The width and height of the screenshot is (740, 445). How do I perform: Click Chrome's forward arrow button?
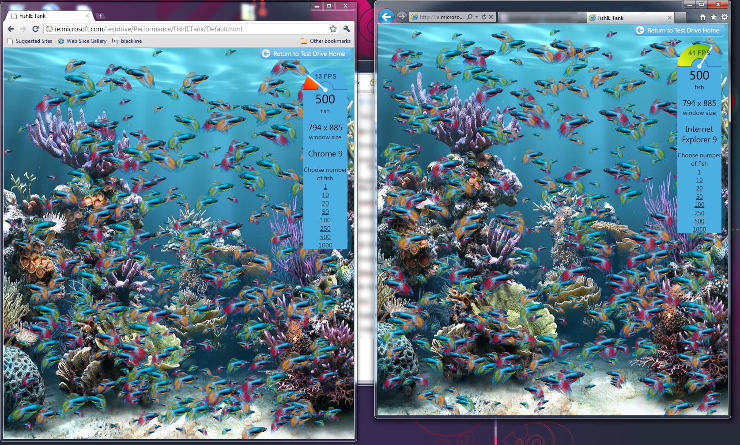pos(23,29)
